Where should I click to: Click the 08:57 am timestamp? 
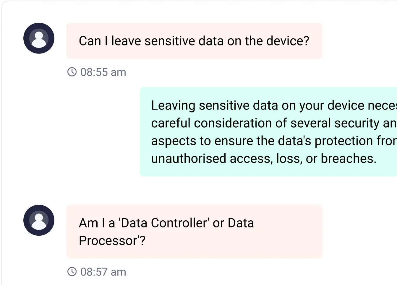[103, 271]
